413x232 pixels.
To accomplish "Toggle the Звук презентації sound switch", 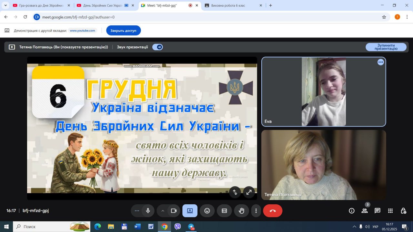I will 157,47.
